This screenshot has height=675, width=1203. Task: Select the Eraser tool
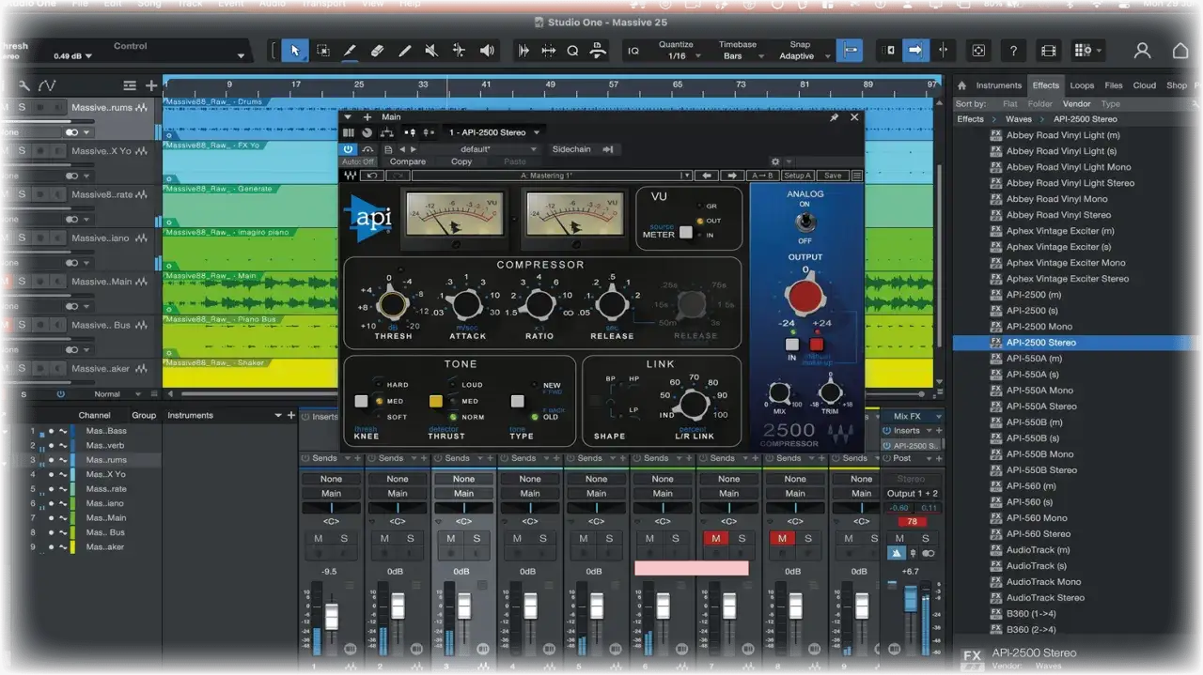click(377, 51)
